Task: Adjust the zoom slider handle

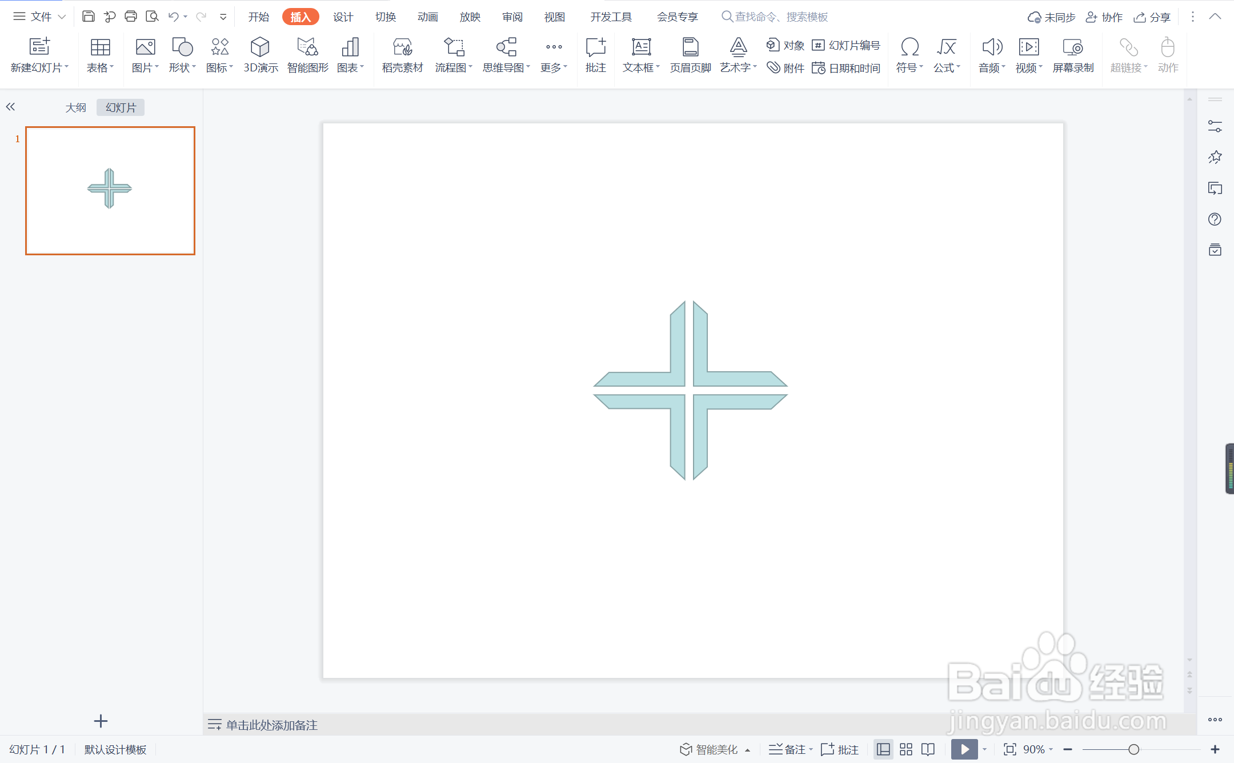Action: [1133, 749]
